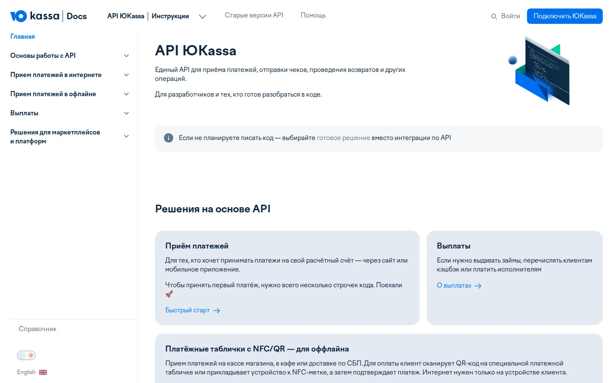
Task: Open the YooKassa logo home link
Action: tap(35, 16)
